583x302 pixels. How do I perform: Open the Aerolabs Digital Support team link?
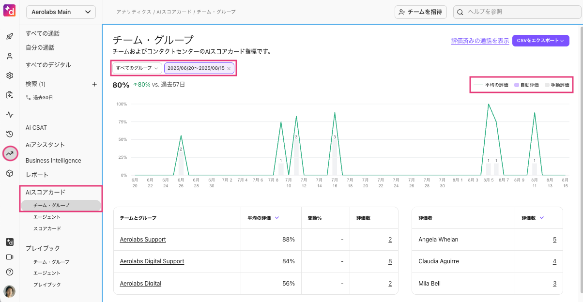tap(152, 261)
